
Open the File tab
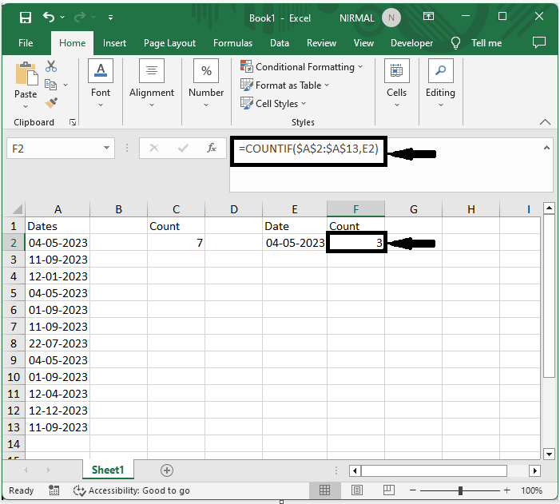click(x=26, y=43)
